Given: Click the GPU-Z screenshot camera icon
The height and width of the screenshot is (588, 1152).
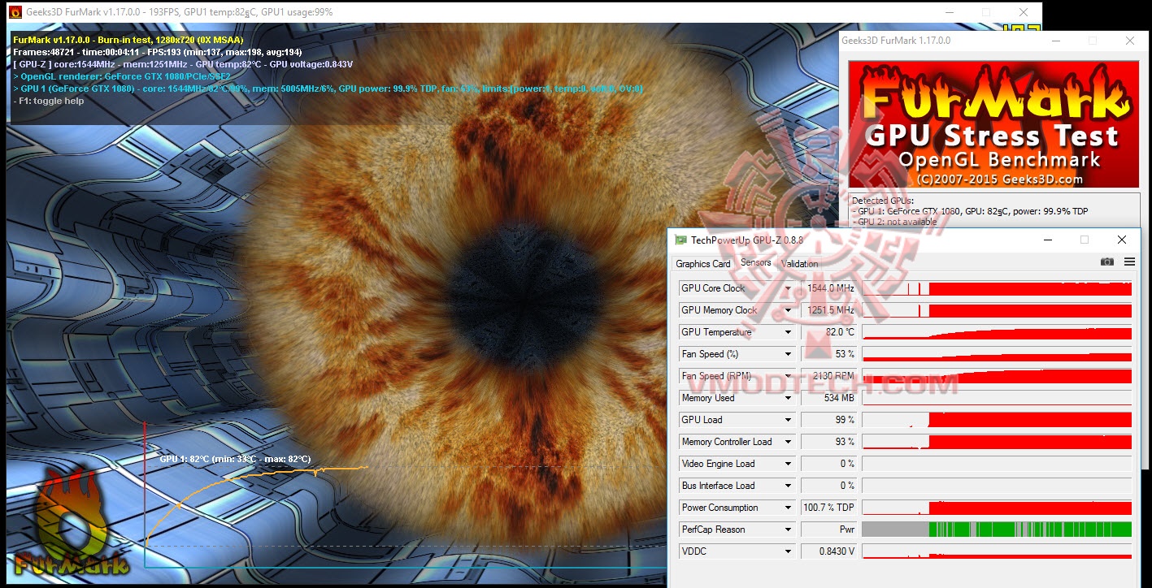Looking at the screenshot, I should coord(1106,262).
